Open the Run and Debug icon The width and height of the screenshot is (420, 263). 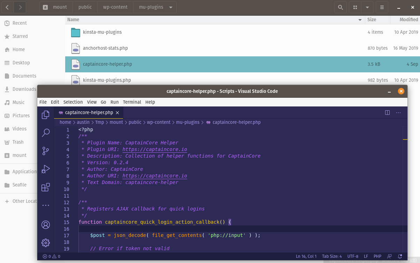[x=45, y=169]
